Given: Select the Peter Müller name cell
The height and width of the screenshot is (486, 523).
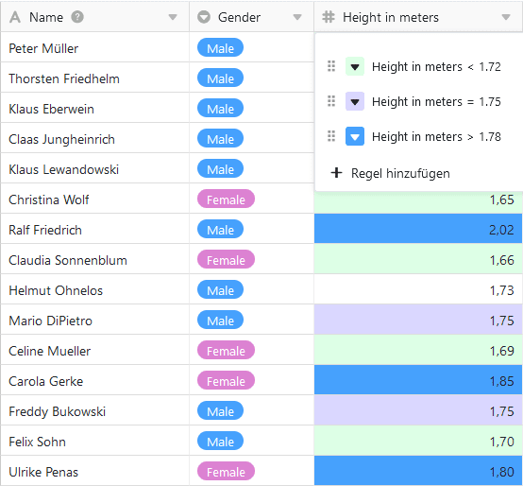Looking at the screenshot, I should [95, 47].
